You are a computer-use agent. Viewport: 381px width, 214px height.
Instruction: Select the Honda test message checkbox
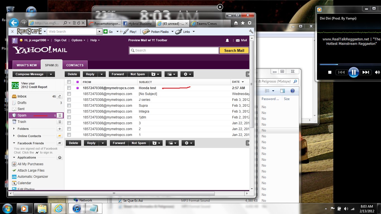point(69,88)
